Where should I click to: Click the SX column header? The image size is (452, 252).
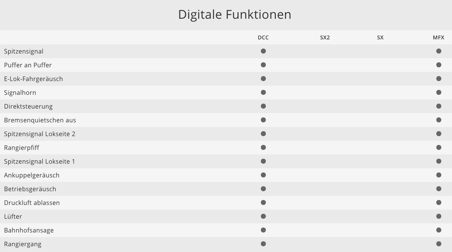[380, 37]
